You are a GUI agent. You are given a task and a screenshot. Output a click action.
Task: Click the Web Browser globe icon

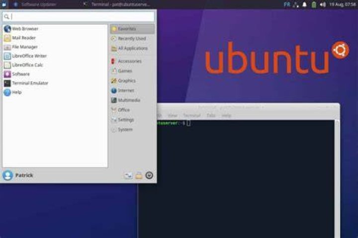pyautogui.click(x=7, y=29)
